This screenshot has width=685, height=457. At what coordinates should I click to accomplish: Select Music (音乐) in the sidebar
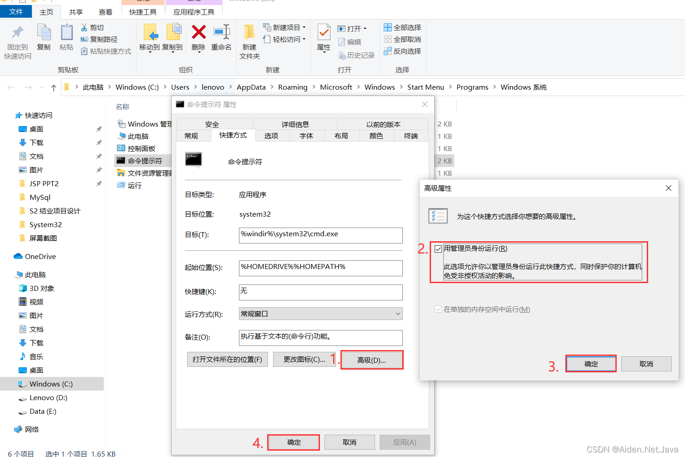[x=36, y=357]
